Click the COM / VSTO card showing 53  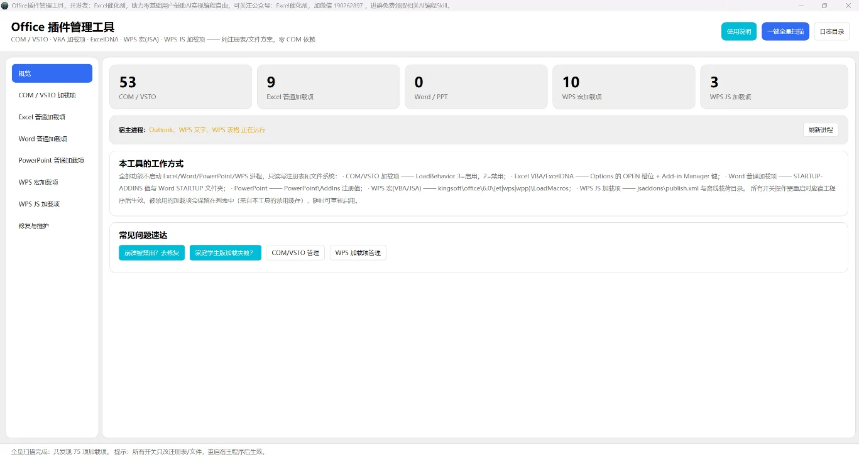point(181,87)
